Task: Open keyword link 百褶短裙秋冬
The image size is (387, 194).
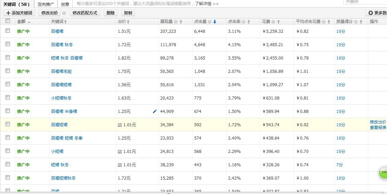Action: pyautogui.click(x=63, y=178)
